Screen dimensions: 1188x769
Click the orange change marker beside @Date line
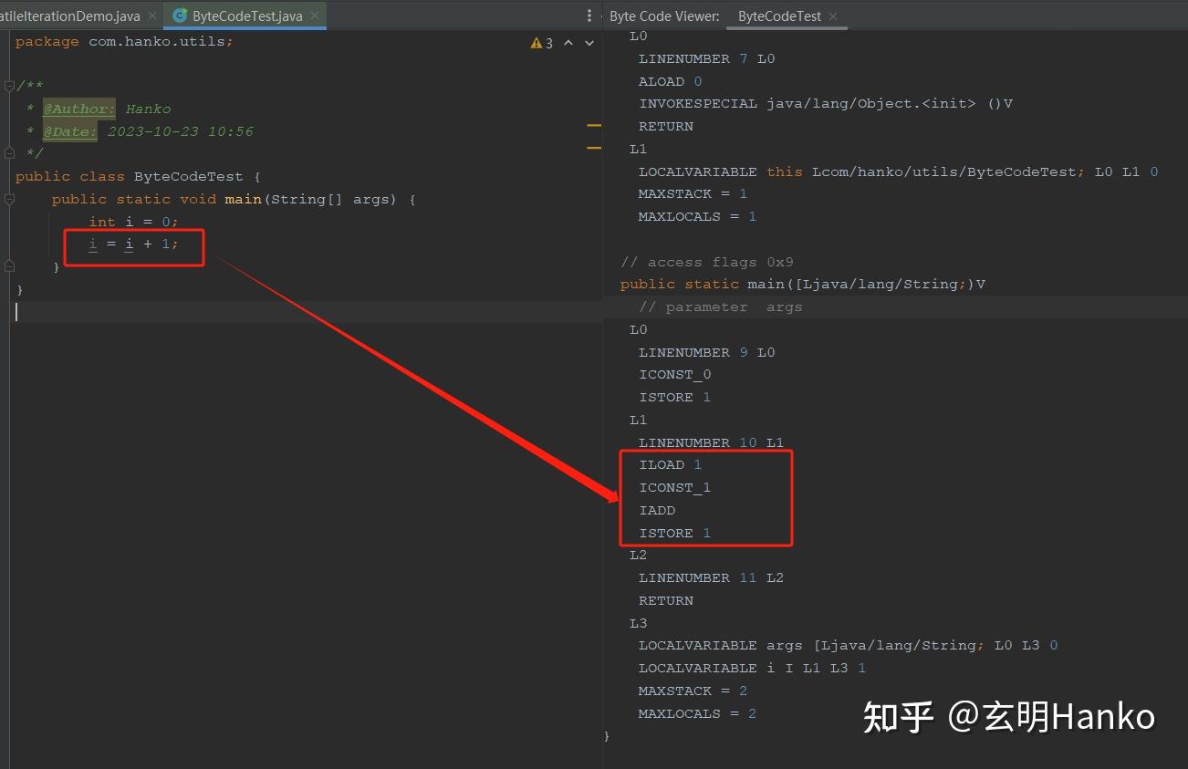coord(594,125)
